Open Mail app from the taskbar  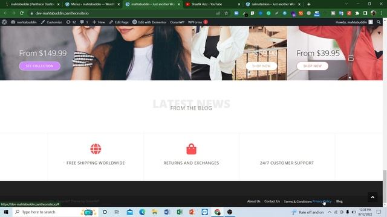130,212
